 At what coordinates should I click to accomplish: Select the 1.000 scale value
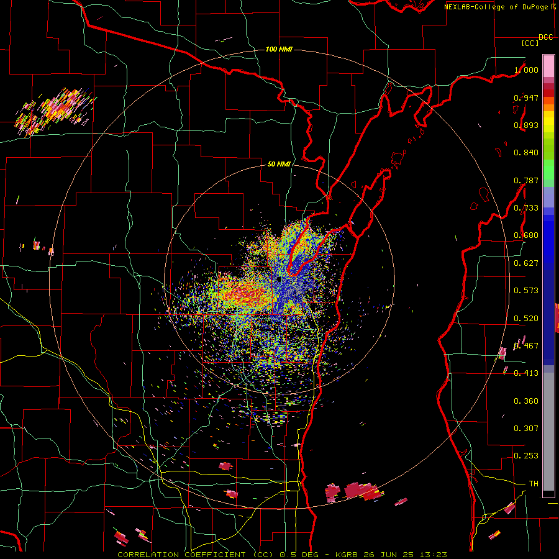tap(526, 70)
